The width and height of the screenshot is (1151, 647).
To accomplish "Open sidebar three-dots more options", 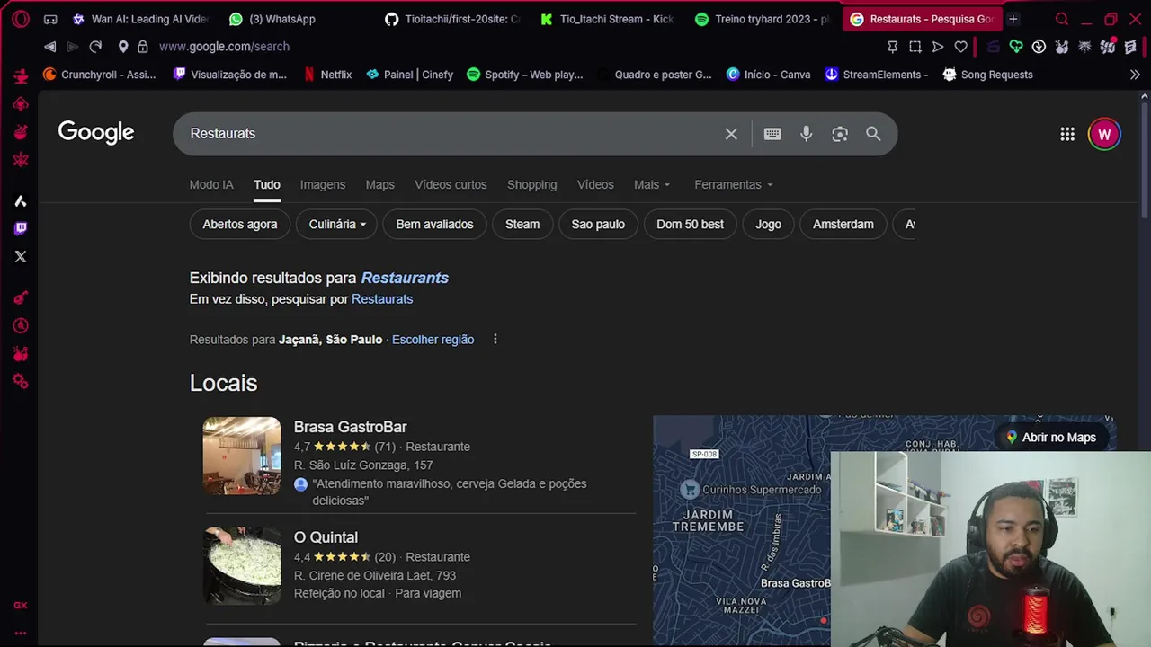I will [x=21, y=633].
